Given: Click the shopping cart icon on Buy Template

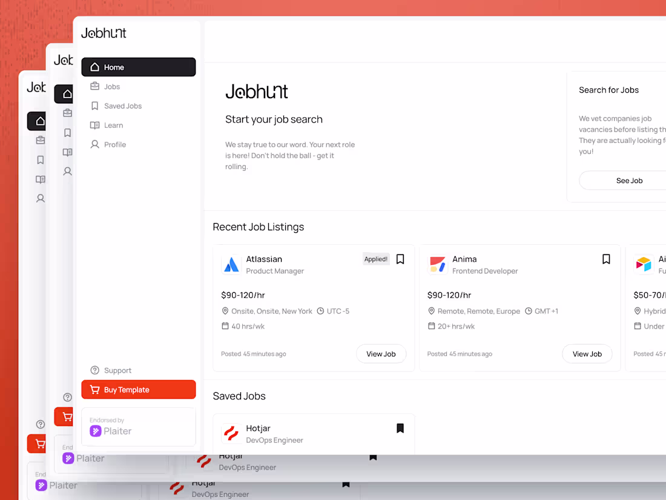Looking at the screenshot, I should [94, 389].
